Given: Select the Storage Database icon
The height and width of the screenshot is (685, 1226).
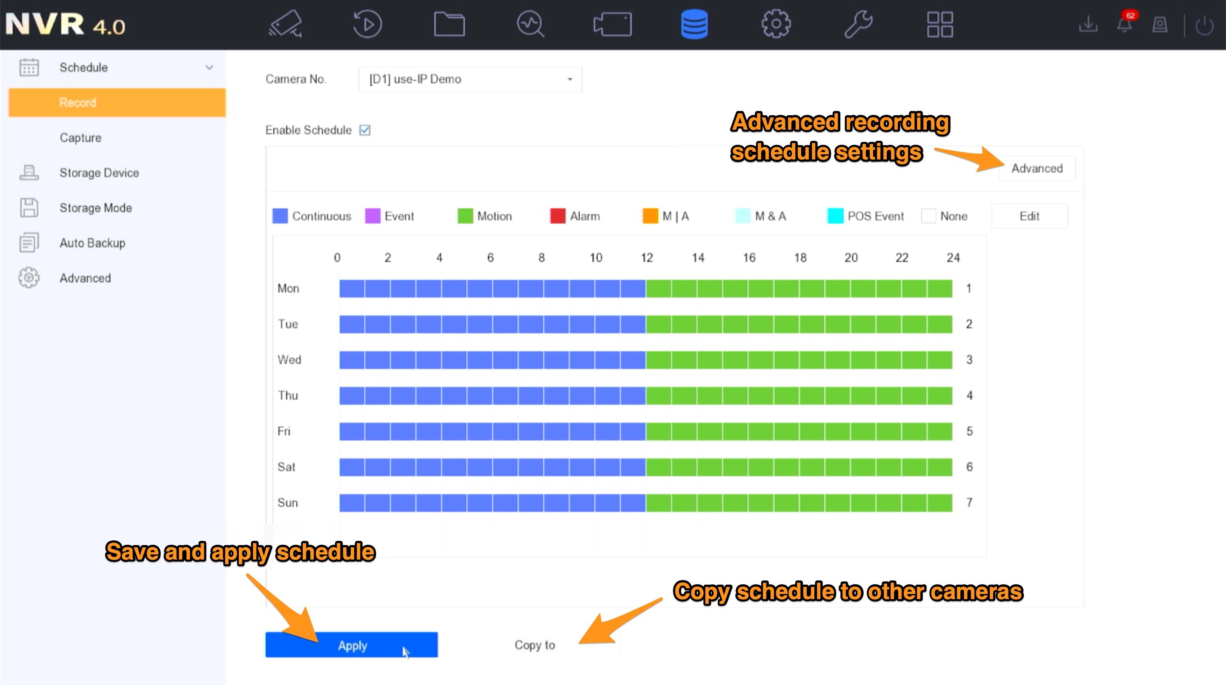Looking at the screenshot, I should coord(694,24).
